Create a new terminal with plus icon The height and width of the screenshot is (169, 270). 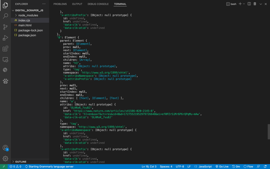tap(240, 4)
